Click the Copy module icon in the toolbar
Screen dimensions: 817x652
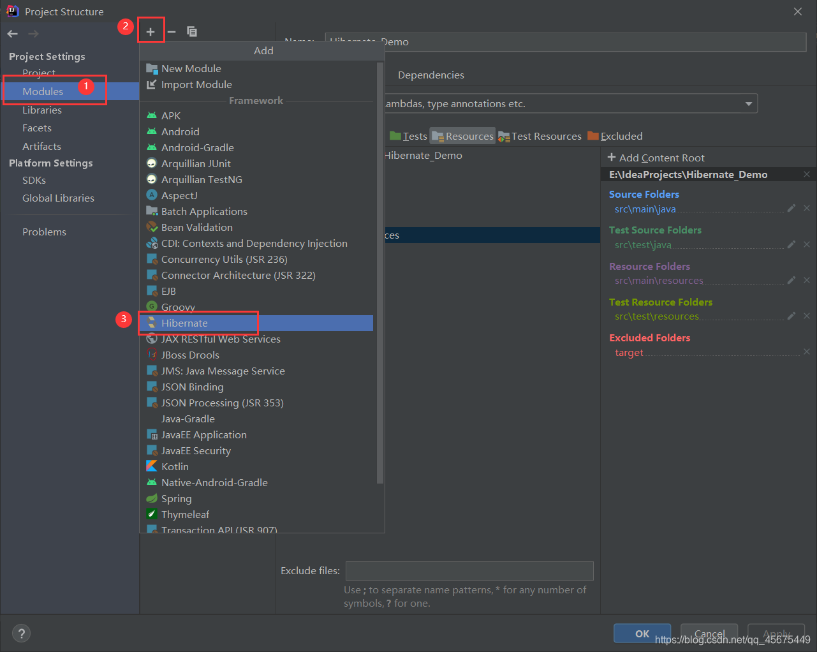[192, 30]
